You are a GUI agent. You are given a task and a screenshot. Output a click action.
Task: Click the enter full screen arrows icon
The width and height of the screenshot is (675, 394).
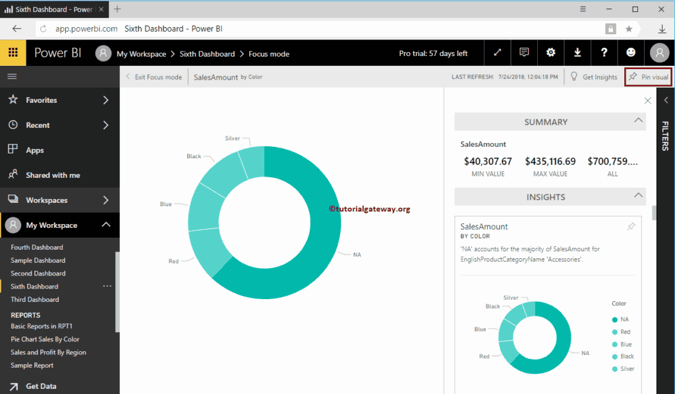498,53
